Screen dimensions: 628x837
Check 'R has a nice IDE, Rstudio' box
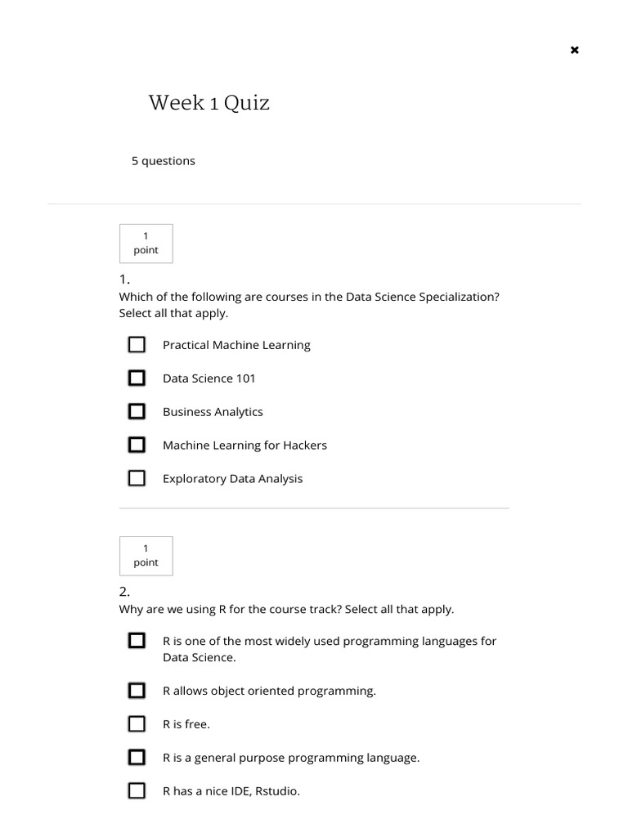click(137, 791)
